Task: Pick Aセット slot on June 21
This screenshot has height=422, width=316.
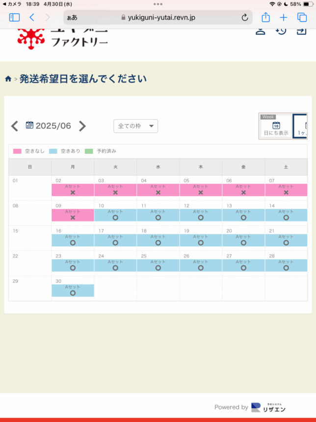Action: click(x=286, y=240)
